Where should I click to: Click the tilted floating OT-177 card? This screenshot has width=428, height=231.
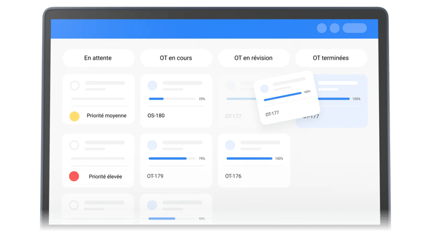click(287, 98)
